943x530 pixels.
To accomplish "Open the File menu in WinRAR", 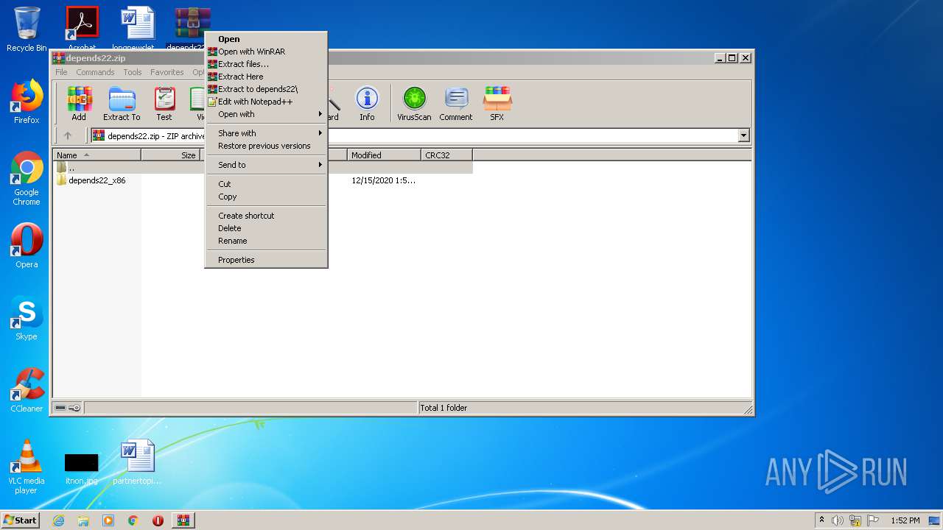I will [61, 72].
